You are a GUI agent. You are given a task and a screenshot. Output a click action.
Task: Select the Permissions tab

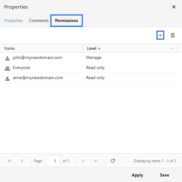click(x=66, y=20)
